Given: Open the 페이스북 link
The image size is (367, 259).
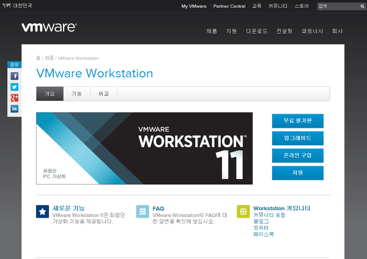Looking at the screenshot, I should (263, 234).
